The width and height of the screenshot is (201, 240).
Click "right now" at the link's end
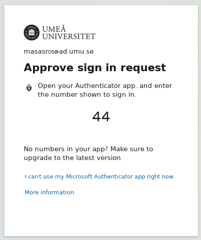pos(160,176)
